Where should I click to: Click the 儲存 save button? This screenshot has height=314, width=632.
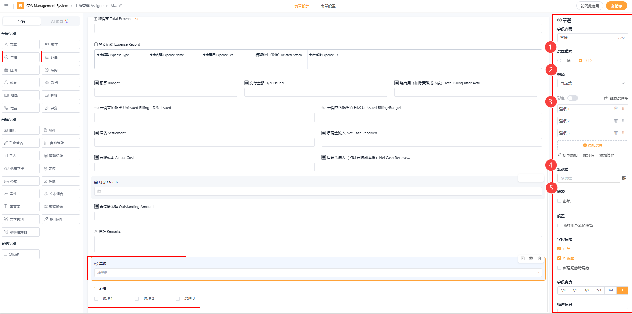click(616, 6)
